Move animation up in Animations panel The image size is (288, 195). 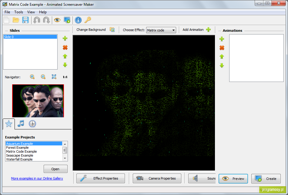pyautogui.click(x=222, y=57)
